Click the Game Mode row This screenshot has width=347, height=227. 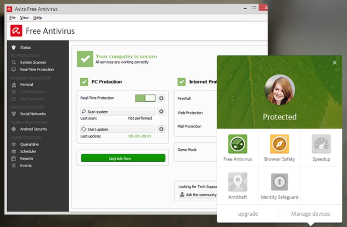(187, 150)
